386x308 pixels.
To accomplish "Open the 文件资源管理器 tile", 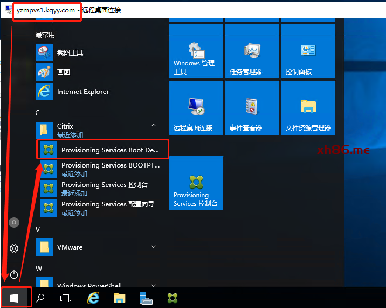I will (308, 108).
